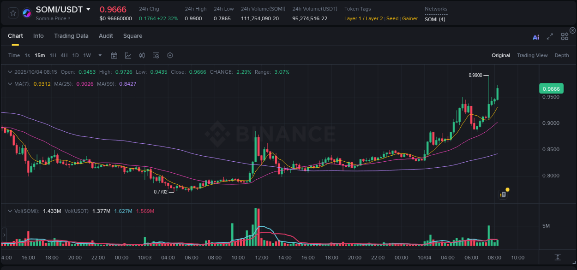Open the SOMI/USDT pair selector

(60, 9)
